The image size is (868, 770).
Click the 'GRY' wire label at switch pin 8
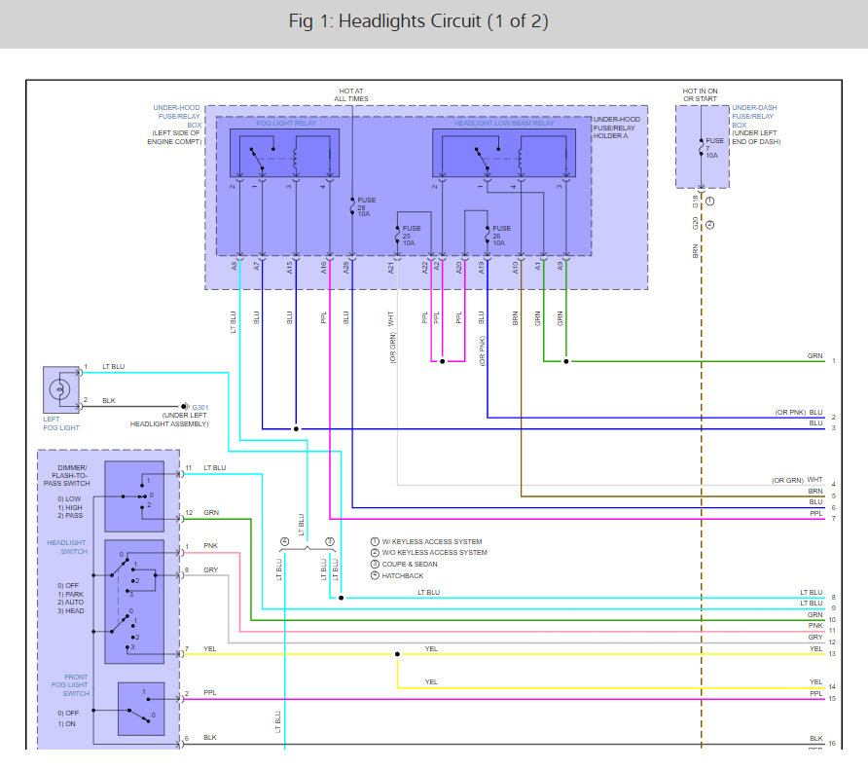(210, 569)
